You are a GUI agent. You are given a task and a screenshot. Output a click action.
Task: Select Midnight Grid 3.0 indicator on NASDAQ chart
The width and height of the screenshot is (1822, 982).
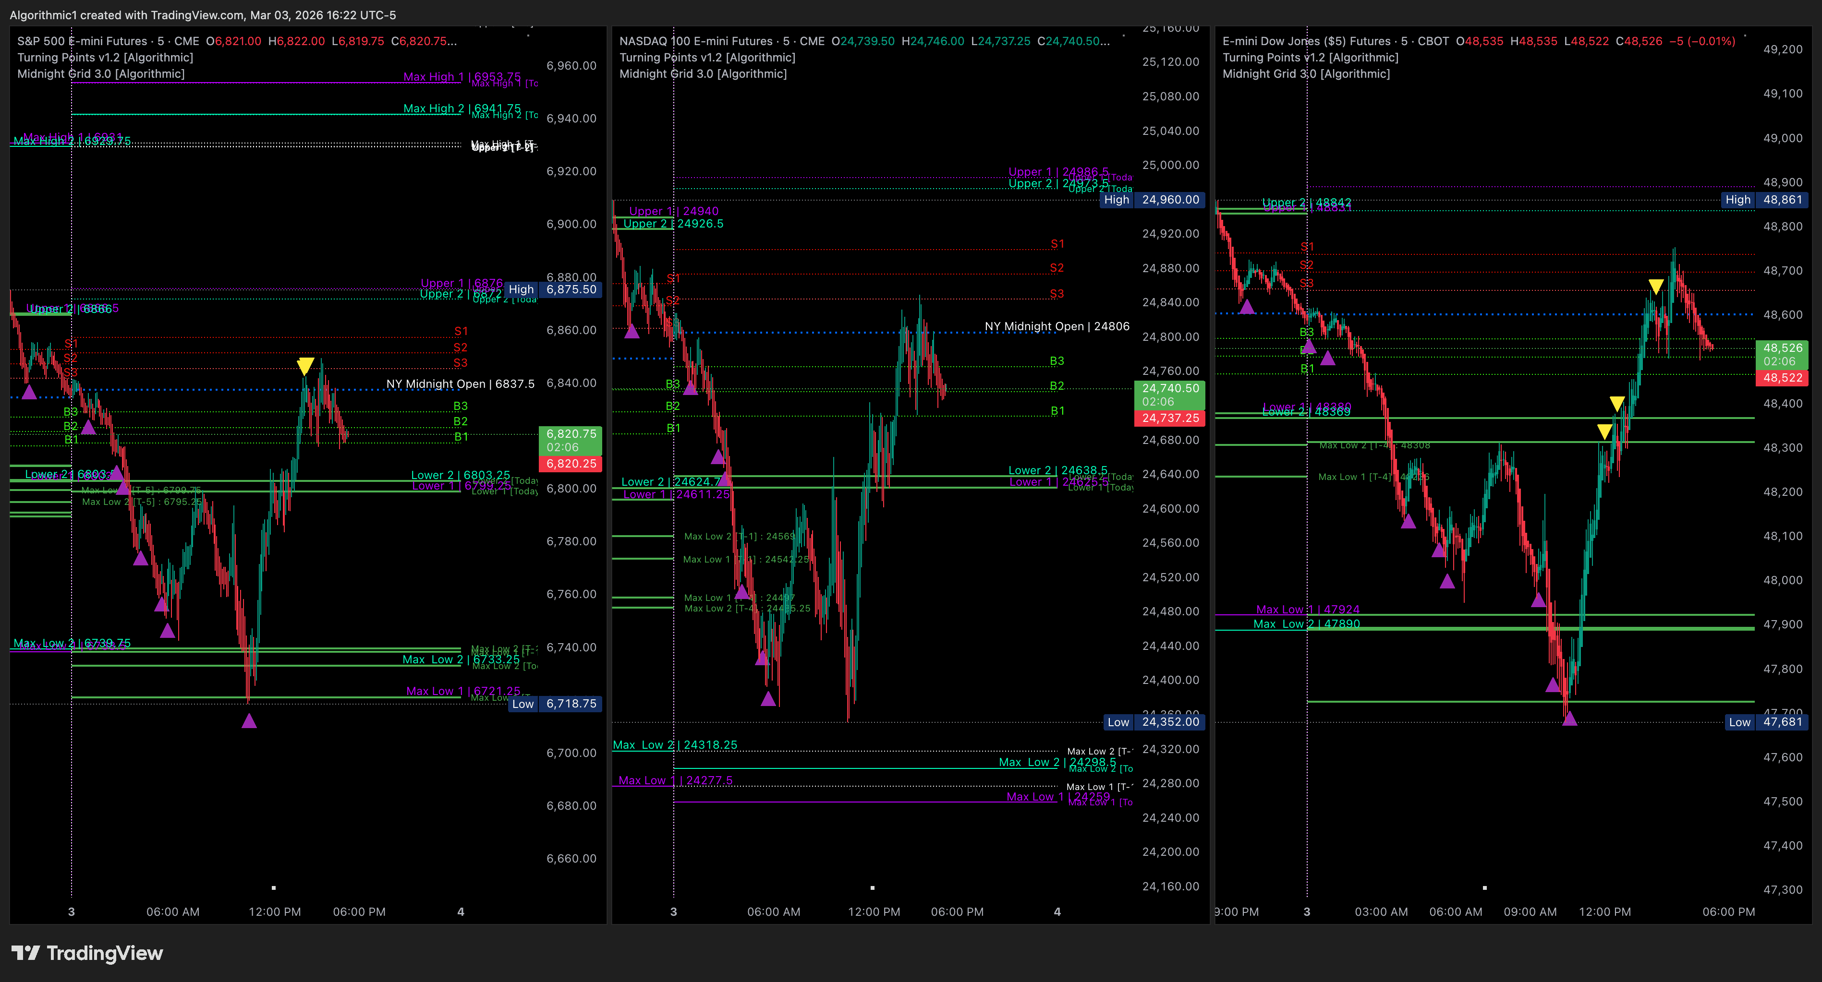coord(703,73)
